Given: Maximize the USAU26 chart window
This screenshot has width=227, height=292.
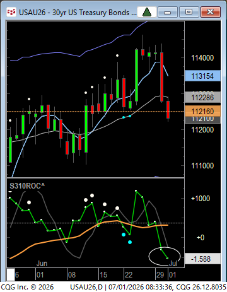Looking at the screenshot, I should click(x=189, y=12).
